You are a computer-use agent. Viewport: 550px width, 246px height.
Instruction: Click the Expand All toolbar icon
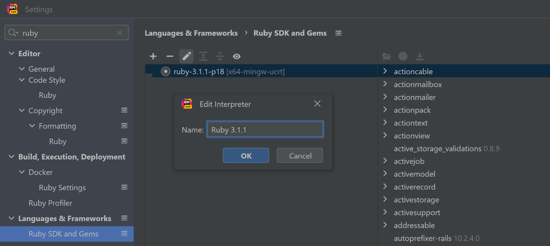pyautogui.click(x=203, y=57)
